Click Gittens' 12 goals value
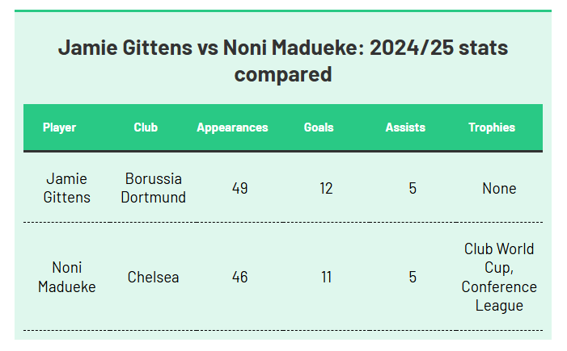This screenshot has height=351, width=567. coord(326,188)
